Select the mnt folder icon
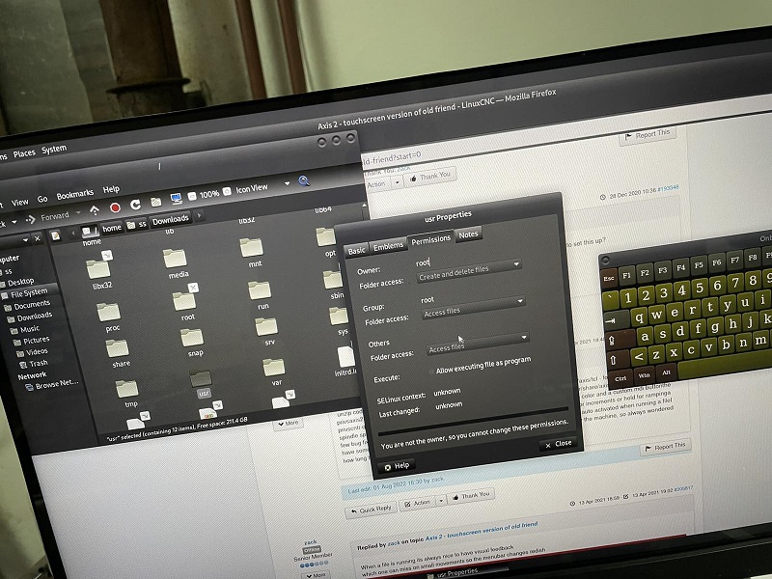 click(x=252, y=248)
